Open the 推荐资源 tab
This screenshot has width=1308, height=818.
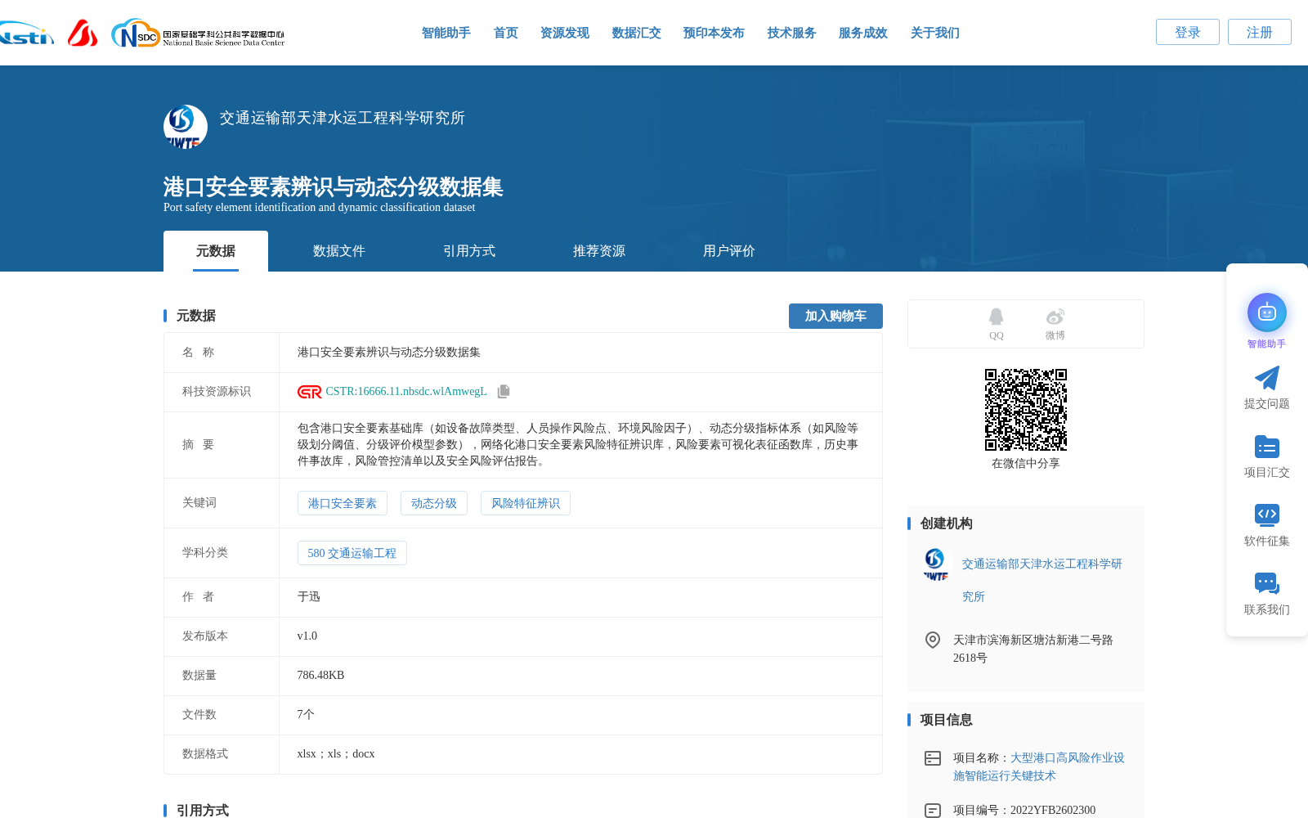(599, 251)
